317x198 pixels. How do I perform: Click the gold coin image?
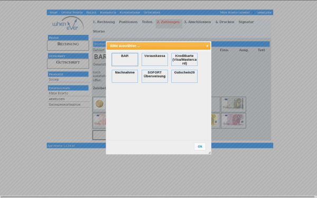(99, 104)
